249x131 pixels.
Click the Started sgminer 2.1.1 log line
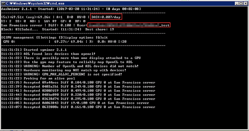[34, 50]
